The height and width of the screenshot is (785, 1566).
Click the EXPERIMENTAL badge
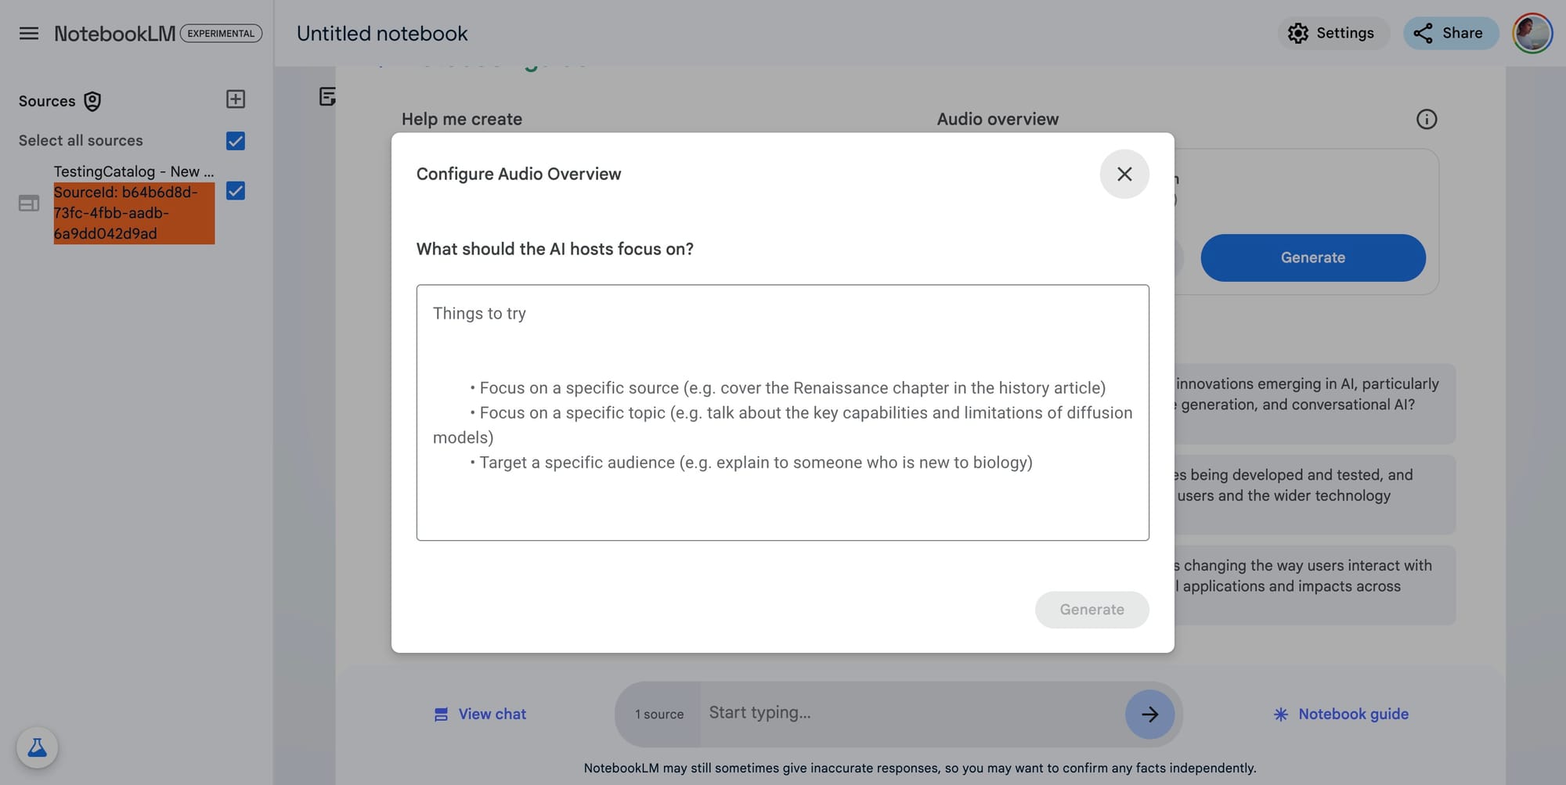pyautogui.click(x=221, y=33)
